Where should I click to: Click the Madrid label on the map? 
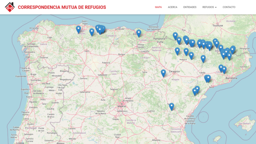pyautogui.click(x=122, y=106)
